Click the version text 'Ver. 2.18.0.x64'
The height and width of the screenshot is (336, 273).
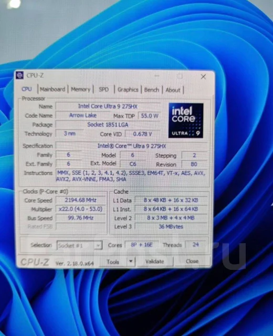pos(75,264)
